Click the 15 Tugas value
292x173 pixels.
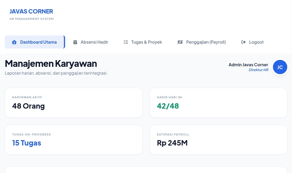26,143
